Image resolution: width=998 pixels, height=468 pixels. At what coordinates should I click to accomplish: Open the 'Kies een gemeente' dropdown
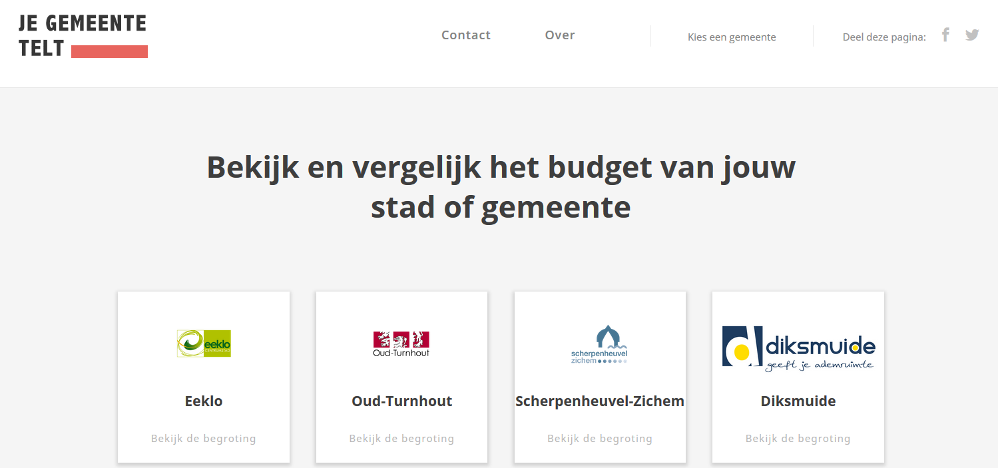(x=732, y=37)
